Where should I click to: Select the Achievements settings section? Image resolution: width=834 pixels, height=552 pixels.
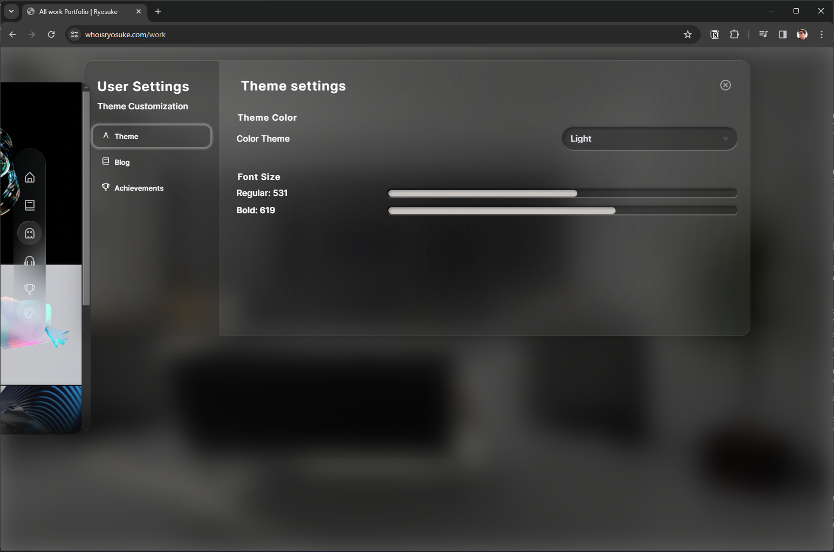click(x=152, y=187)
